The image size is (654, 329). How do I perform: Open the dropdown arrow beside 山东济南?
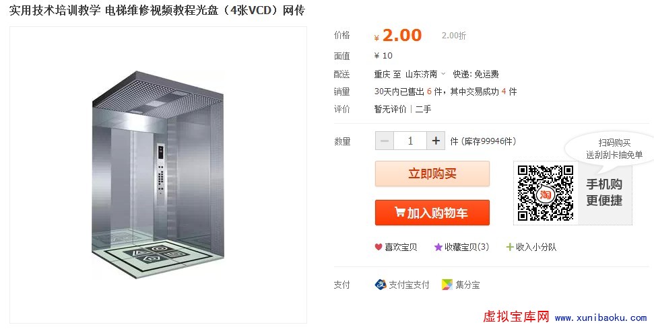(x=443, y=74)
